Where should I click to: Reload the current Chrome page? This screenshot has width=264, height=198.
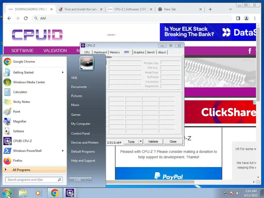26,18
